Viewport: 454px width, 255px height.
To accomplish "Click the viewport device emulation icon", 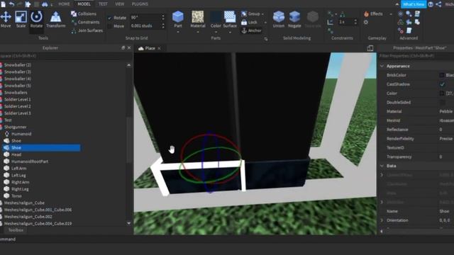I will coord(370,48).
